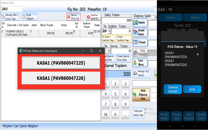The width and height of the screenshot is (208, 130).
Task: Click Hesap Fişi Yazdır printer button
Action: [x=142, y=73]
